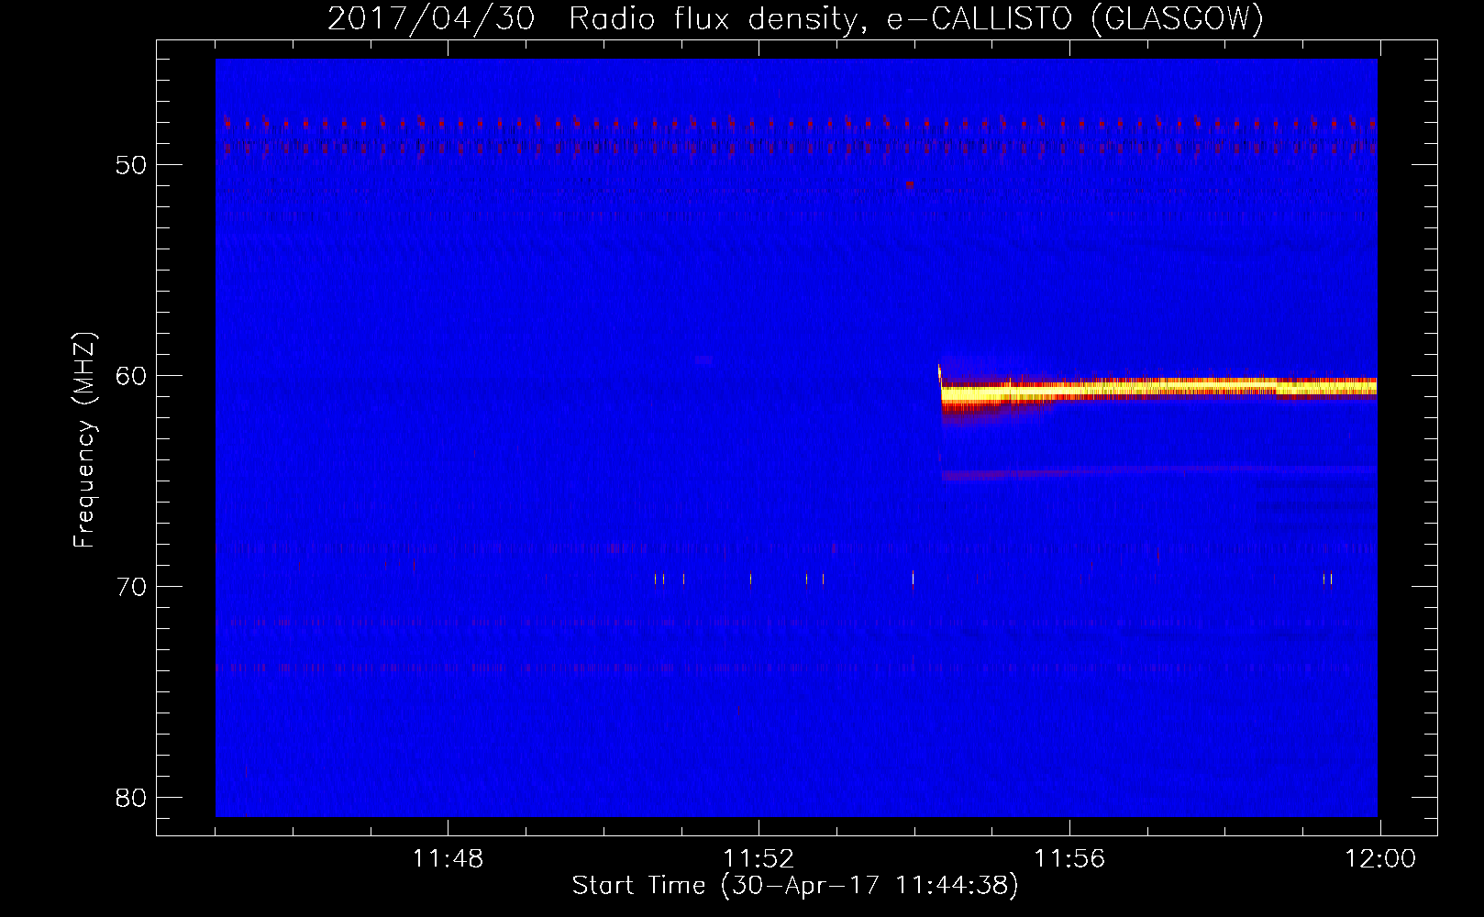Click the 11:48 time tick label
1484x917 pixels.
[448, 859]
